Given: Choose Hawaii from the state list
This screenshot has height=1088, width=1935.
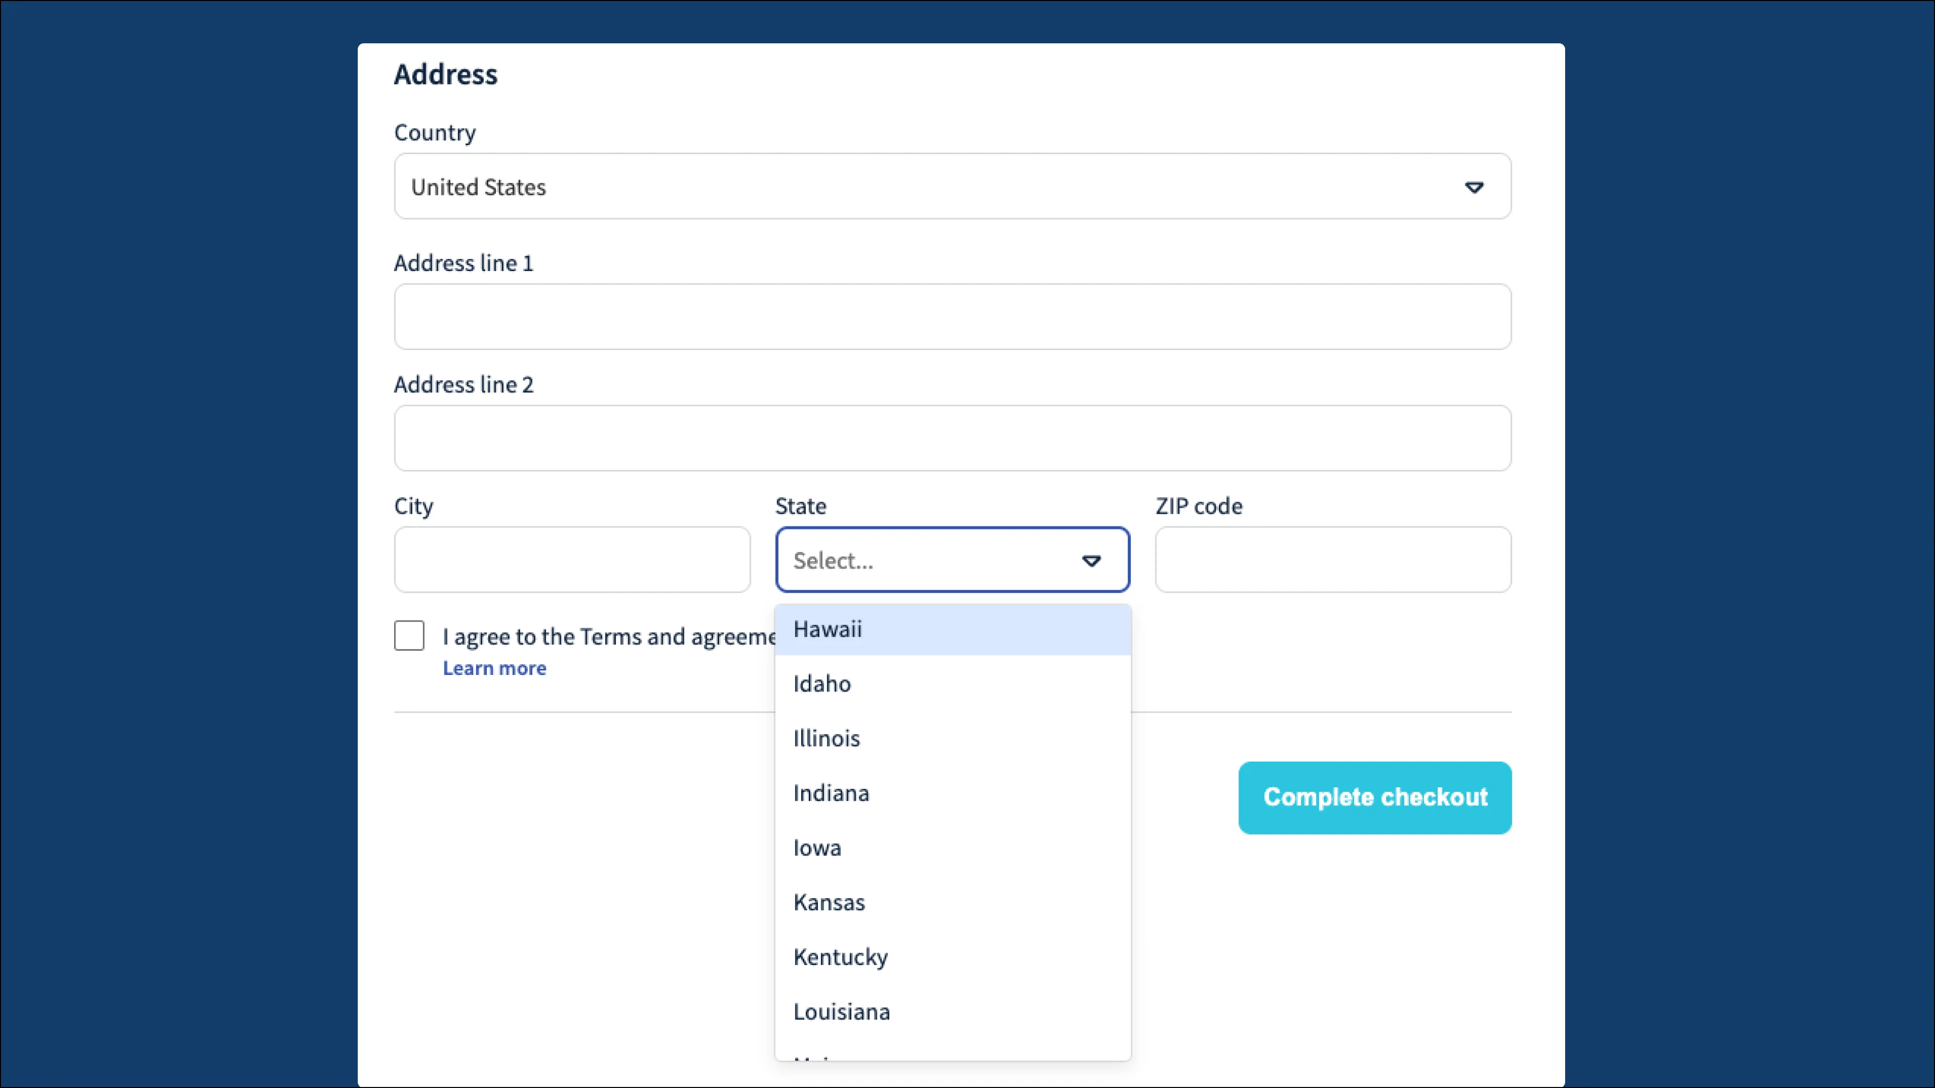Looking at the screenshot, I should [952, 629].
